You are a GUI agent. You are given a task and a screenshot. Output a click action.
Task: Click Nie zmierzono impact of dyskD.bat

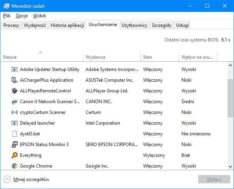(196, 134)
